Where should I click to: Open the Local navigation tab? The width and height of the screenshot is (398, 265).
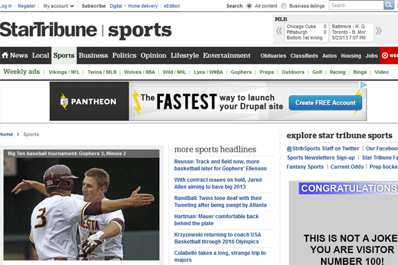click(x=40, y=55)
